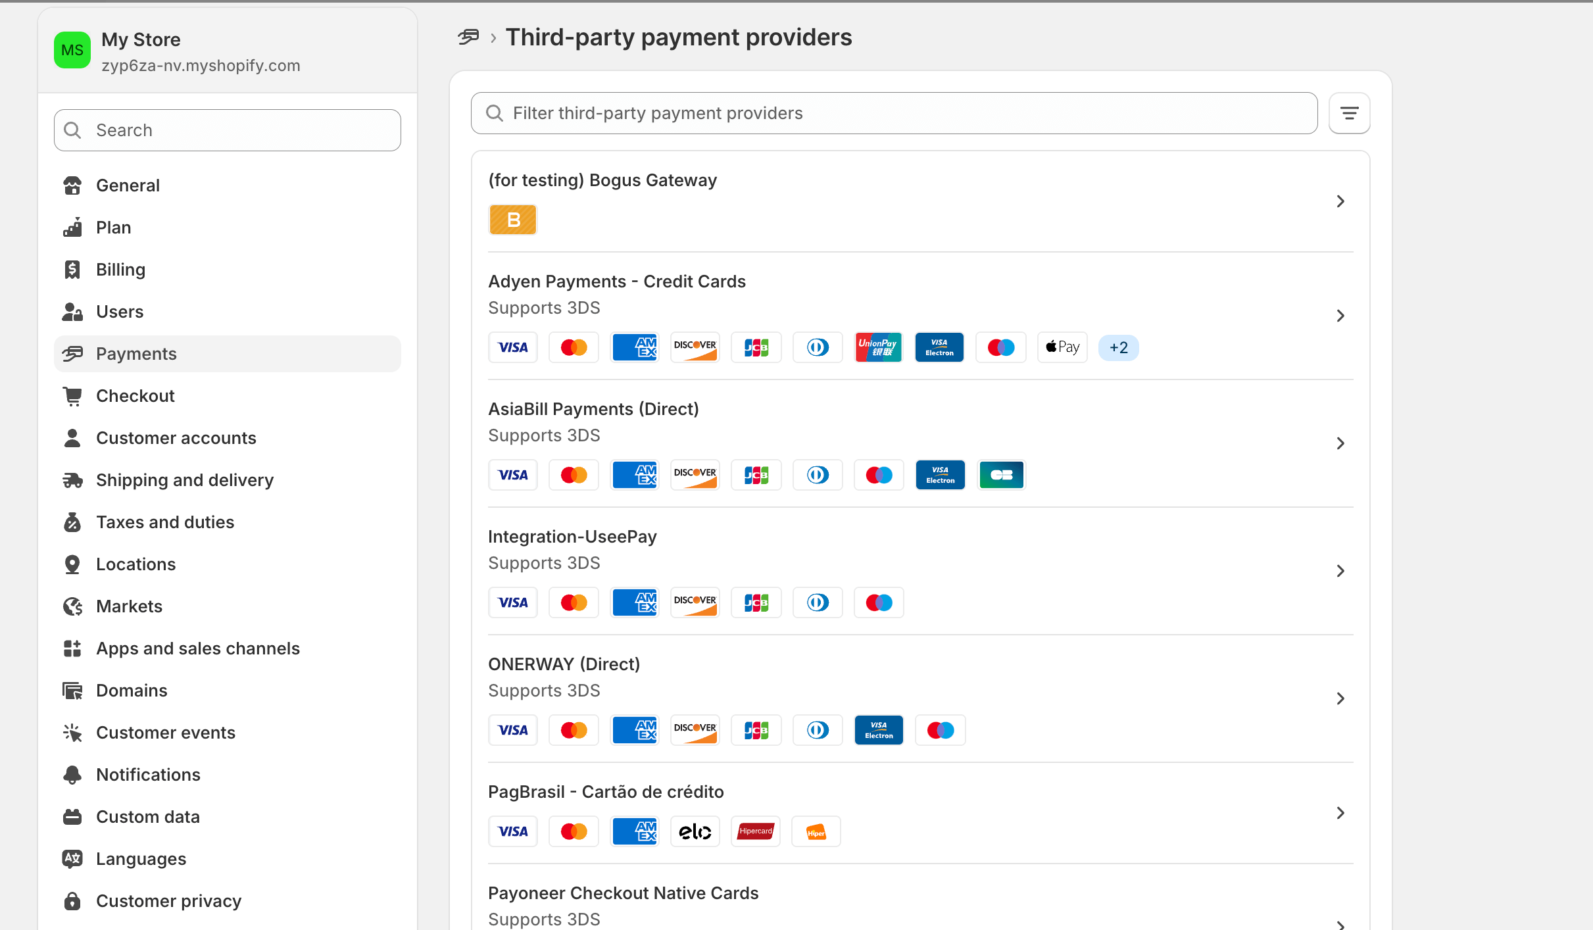1593x930 pixels.
Task: Open AsiaBill Payments (Direct) provider
Action: 920,443
